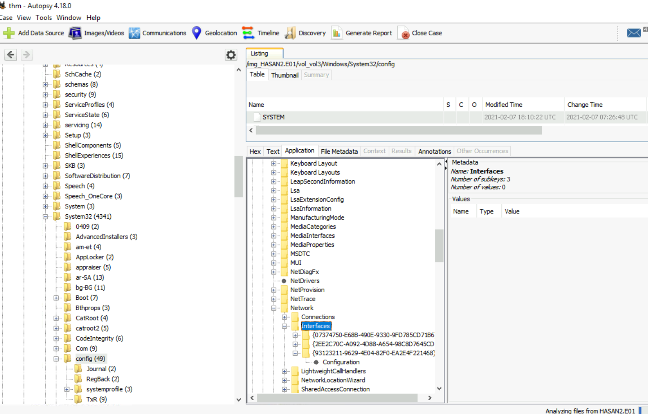Collapse the Network registry key
The image size is (648, 414).
[x=274, y=308]
